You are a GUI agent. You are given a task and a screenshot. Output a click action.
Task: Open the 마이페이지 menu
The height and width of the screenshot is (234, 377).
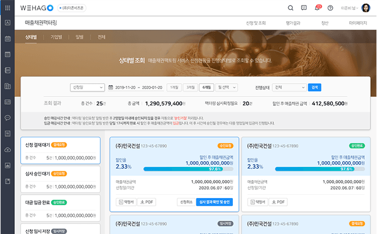coord(358,23)
